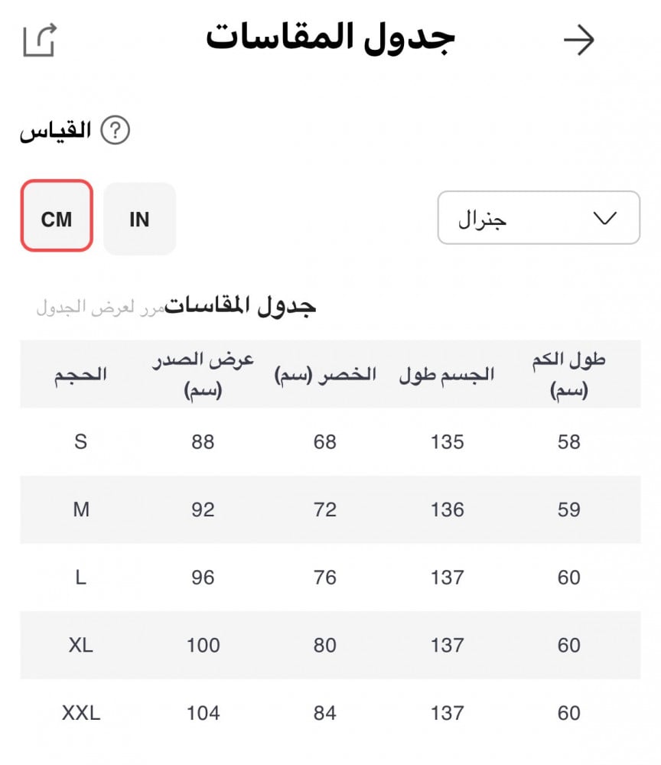Click the الخصر column header
The width and height of the screenshot is (661, 765).
click(x=325, y=374)
